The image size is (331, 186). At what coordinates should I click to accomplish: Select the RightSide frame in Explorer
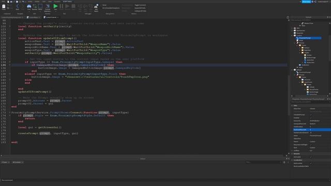pos(306,50)
